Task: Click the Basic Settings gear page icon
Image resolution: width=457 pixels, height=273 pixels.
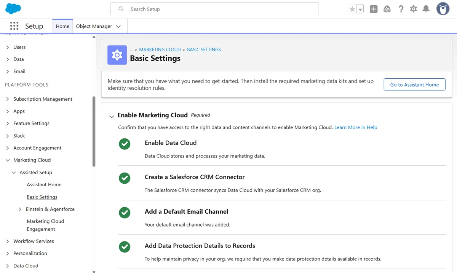Action: click(x=117, y=55)
